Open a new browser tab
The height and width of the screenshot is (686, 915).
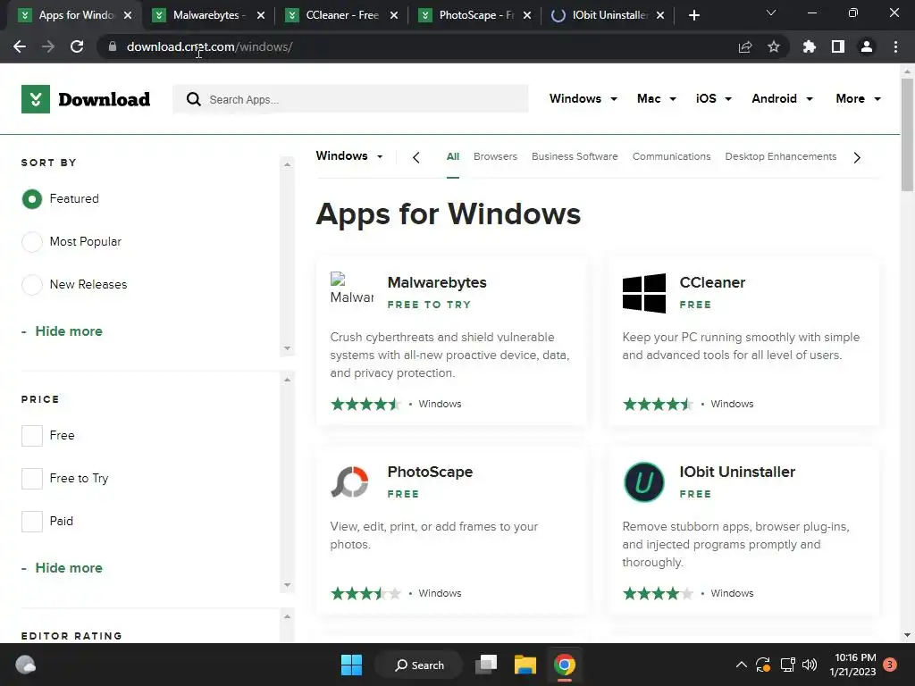tap(693, 15)
